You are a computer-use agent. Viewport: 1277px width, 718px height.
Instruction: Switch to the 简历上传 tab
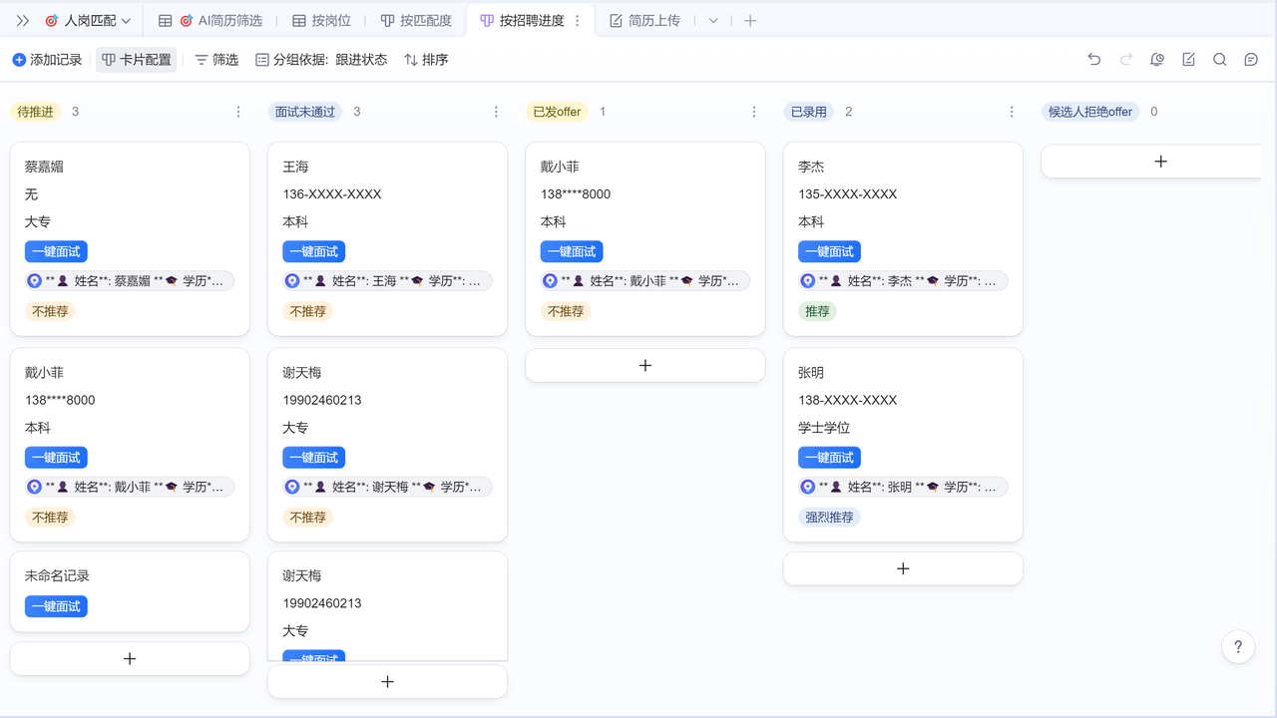(x=644, y=20)
